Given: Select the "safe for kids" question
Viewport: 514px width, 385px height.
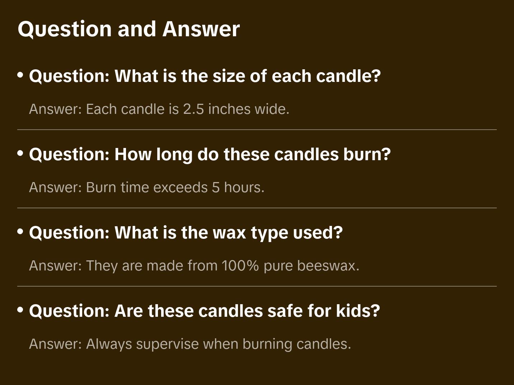Looking at the screenshot, I should 204,311.
